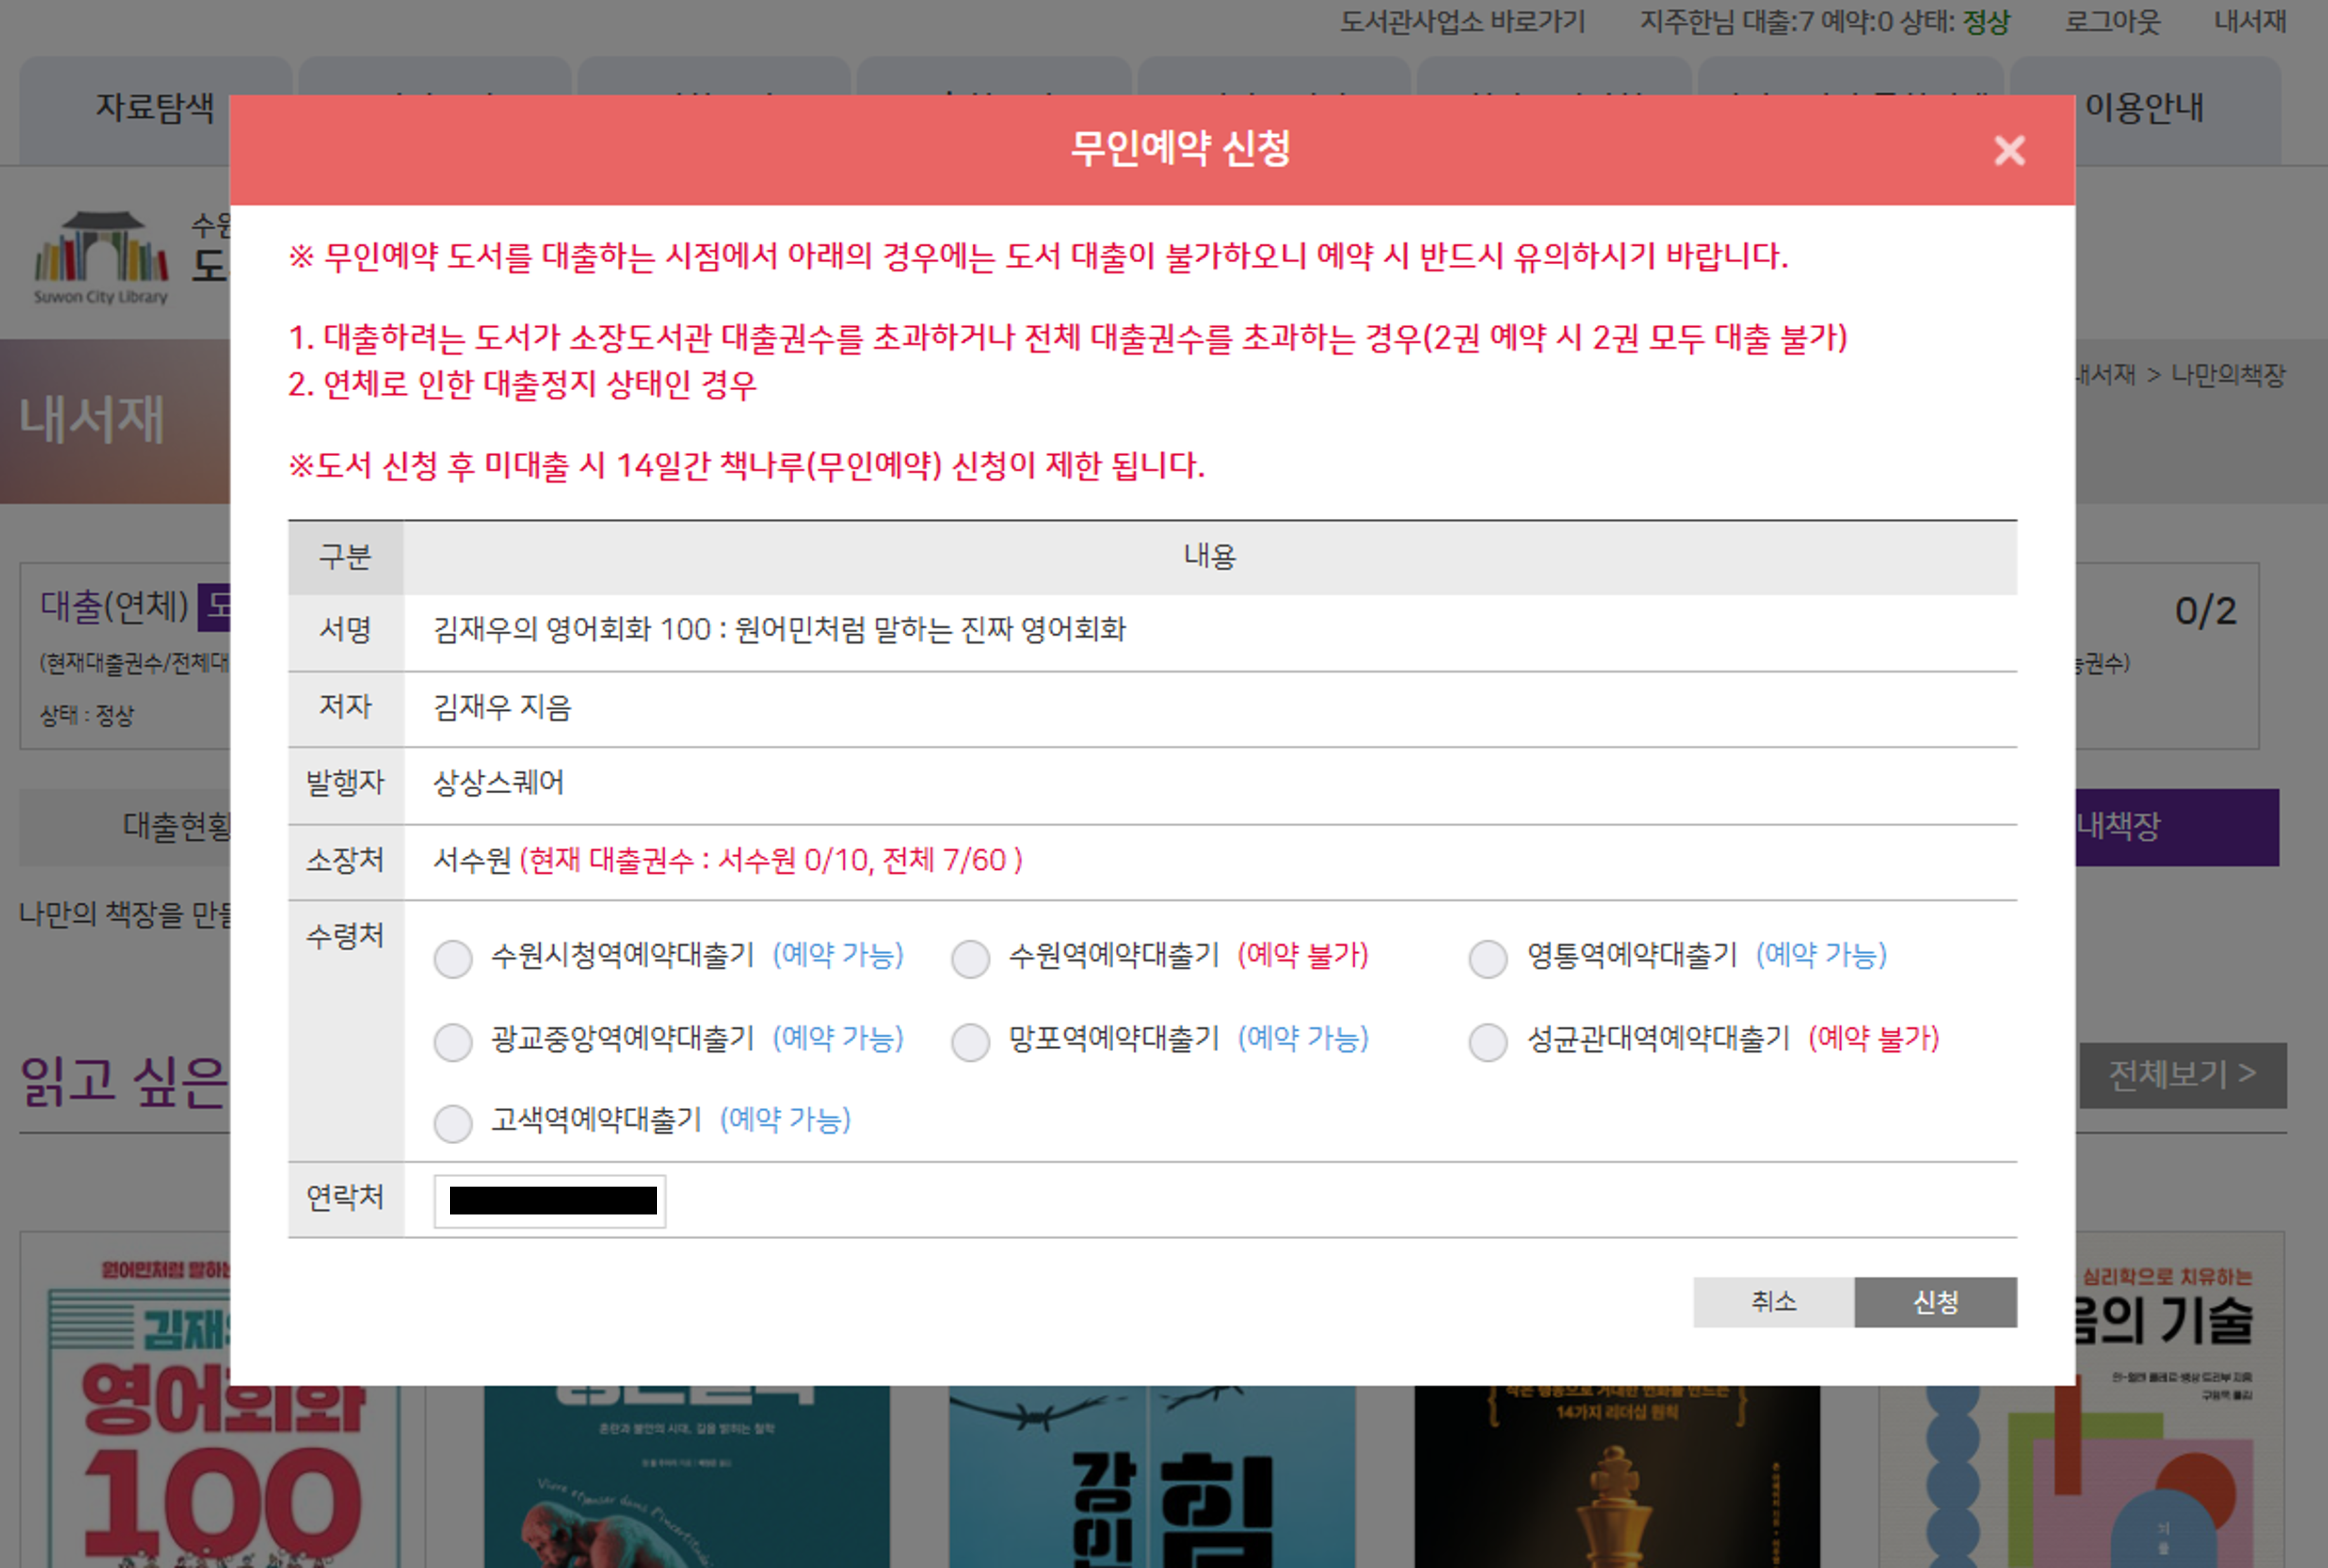Choose 고색역예약대출기 pickup location

[x=453, y=1123]
